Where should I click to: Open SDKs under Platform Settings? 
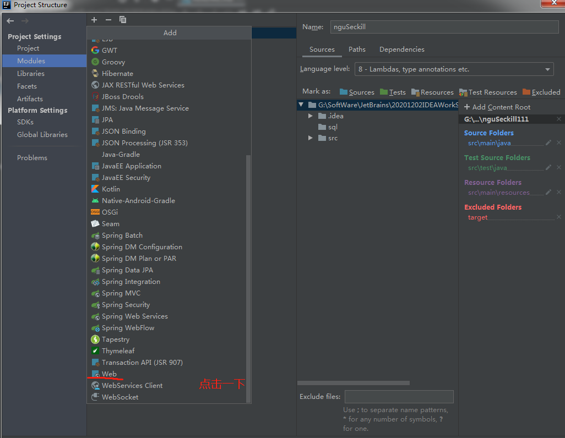click(44, 122)
